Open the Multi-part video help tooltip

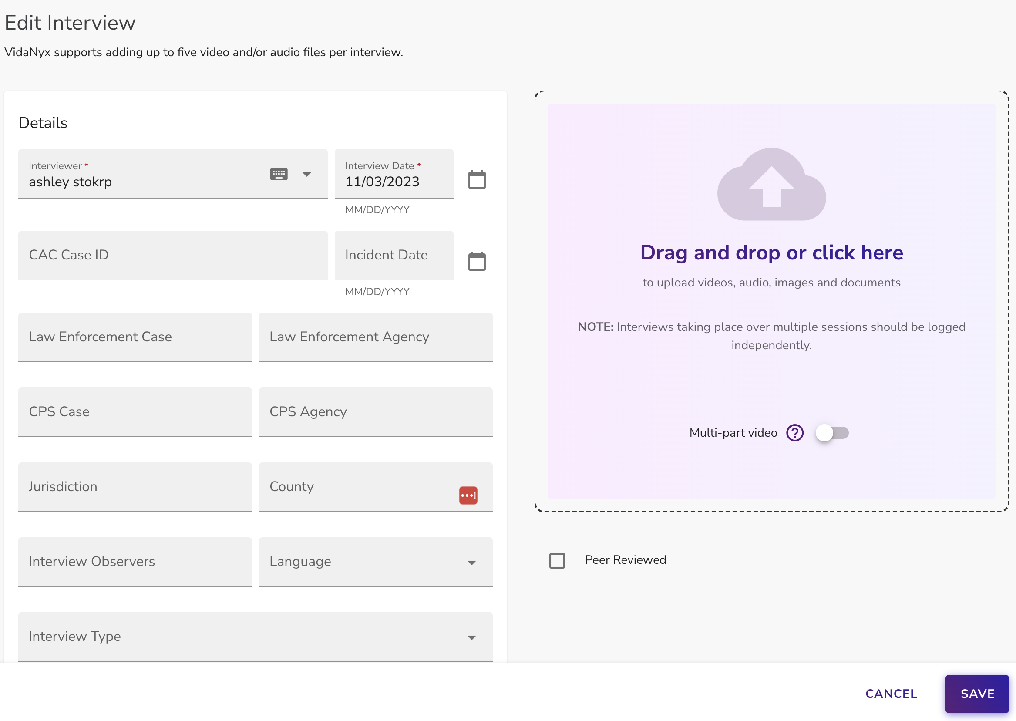pyautogui.click(x=795, y=433)
